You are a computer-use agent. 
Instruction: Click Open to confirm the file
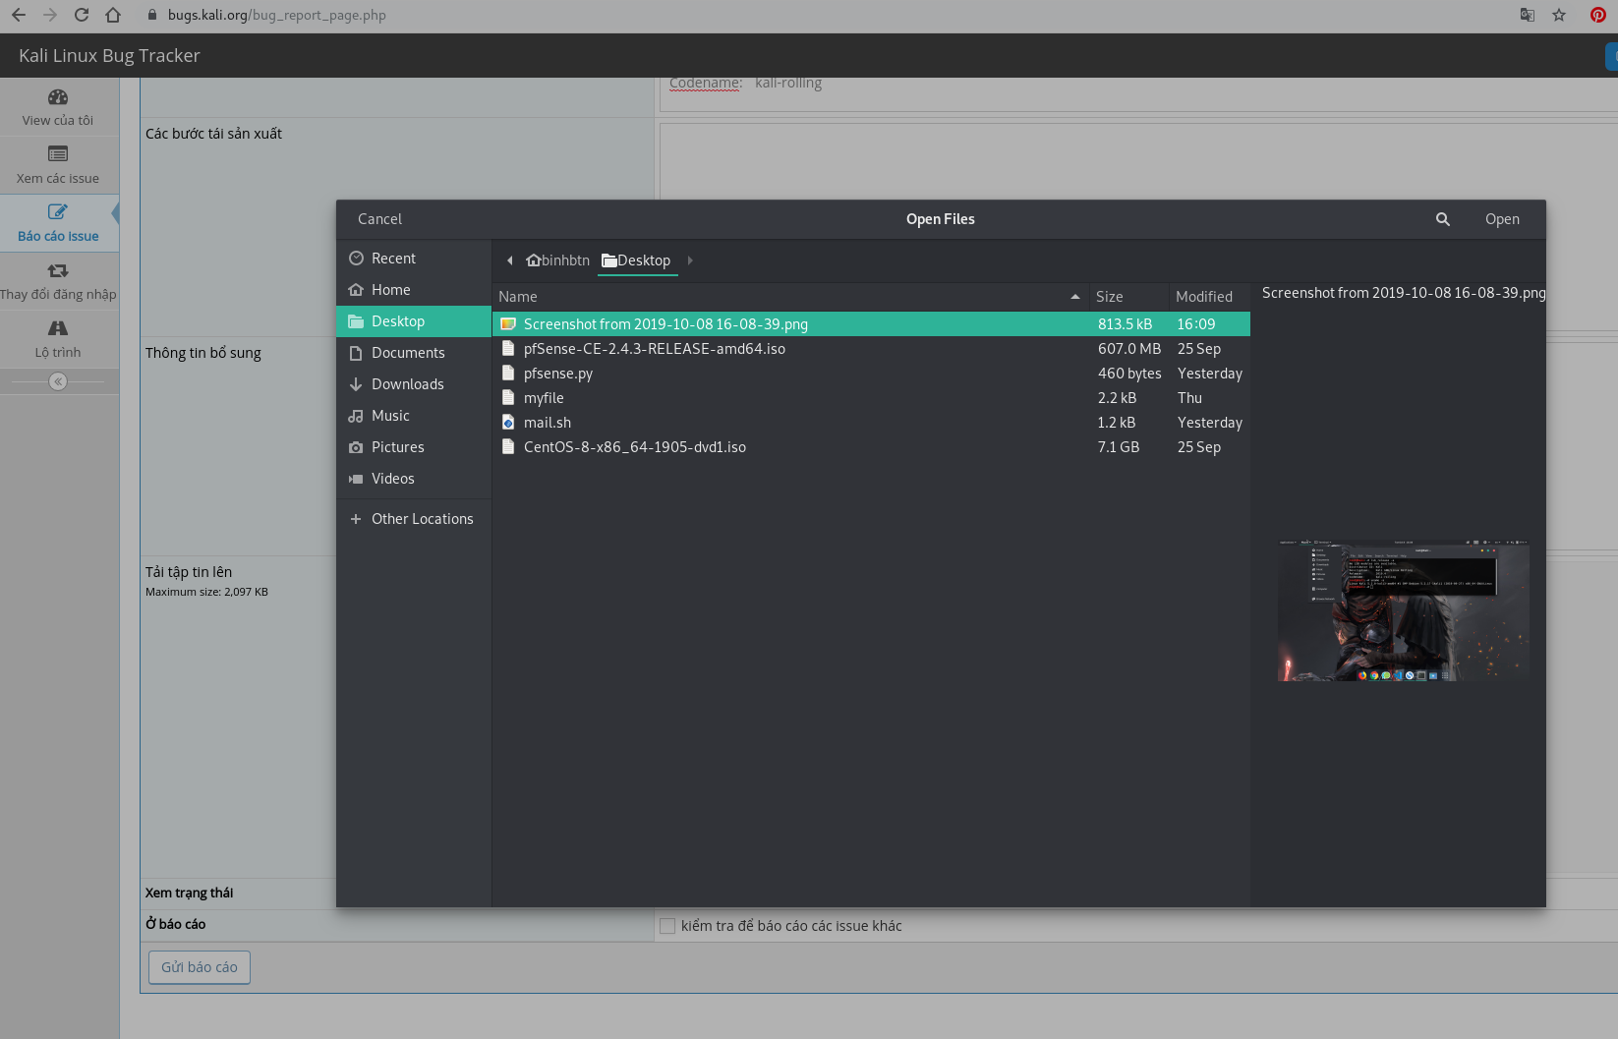pos(1501,219)
